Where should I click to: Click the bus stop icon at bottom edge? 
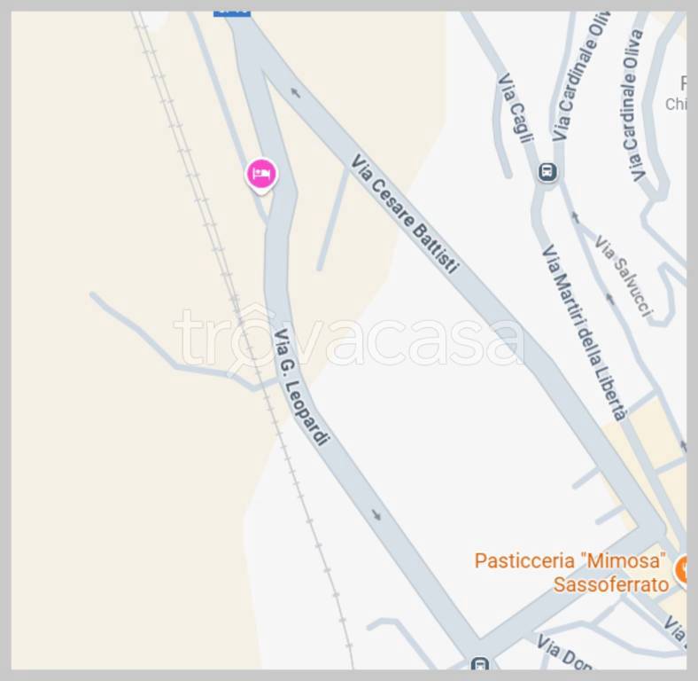click(x=480, y=663)
